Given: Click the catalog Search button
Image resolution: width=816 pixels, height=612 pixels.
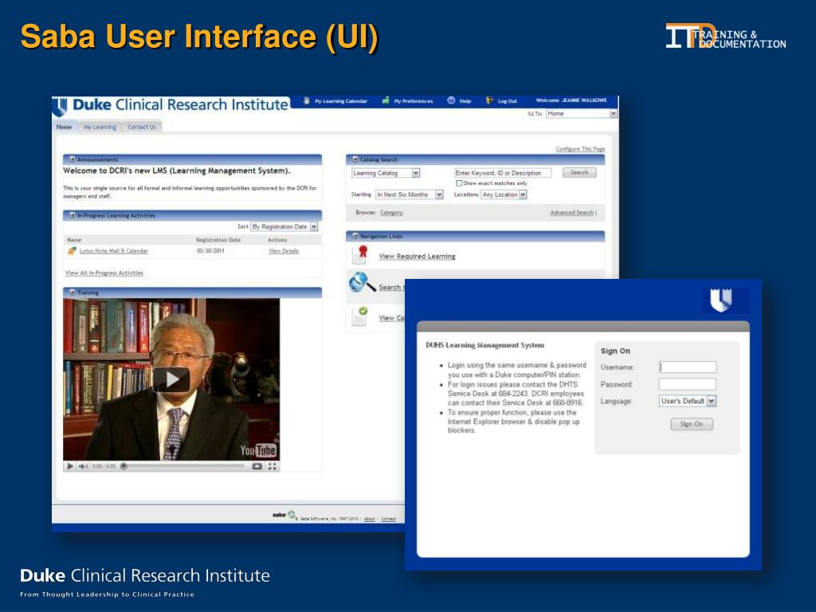Looking at the screenshot, I should click(579, 172).
